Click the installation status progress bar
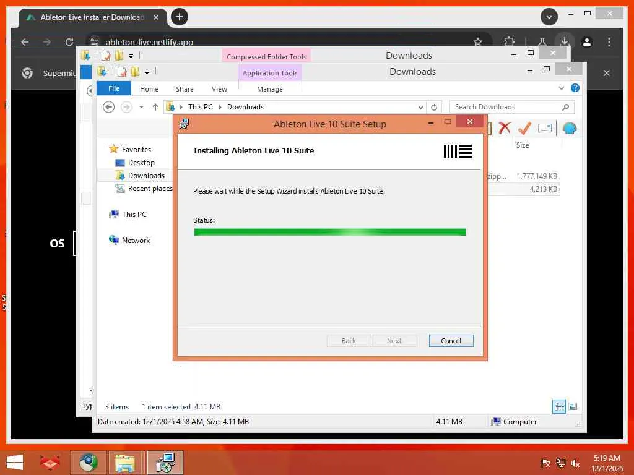This screenshot has height=475, width=634. (x=329, y=232)
